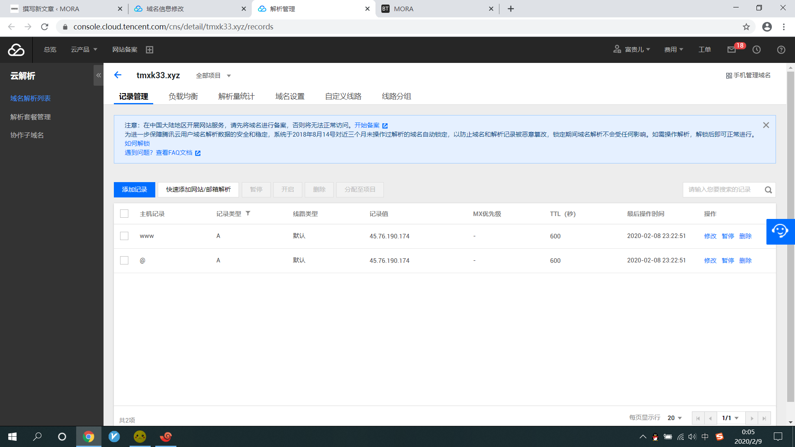Screen dimensions: 795x447
Task: Open 工单 in the top bar
Action: (705, 50)
